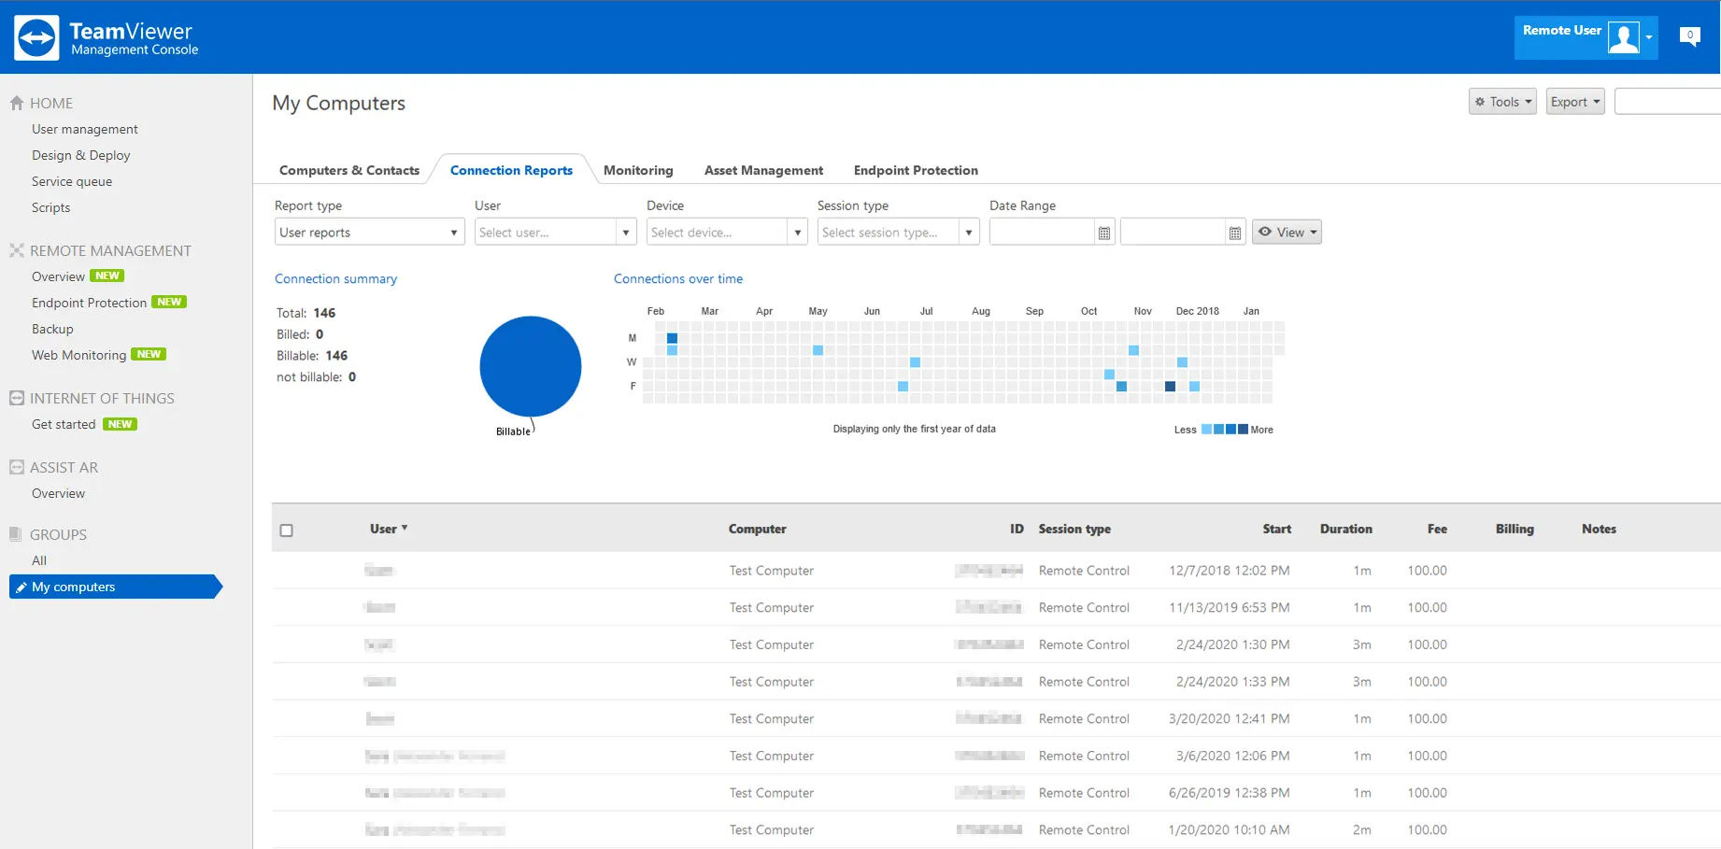Image resolution: width=1721 pixels, height=849 pixels.
Task: Select the 2/24/2020 1:30 PM session row
Action: [996, 644]
